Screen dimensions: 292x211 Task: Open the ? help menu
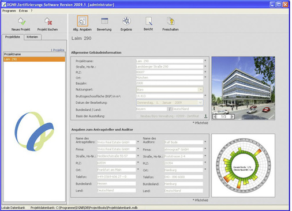pos(32,11)
